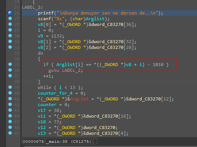Click the breakpoint dot at line 30
Screen dimensions: 197x147
[x=10, y=36]
